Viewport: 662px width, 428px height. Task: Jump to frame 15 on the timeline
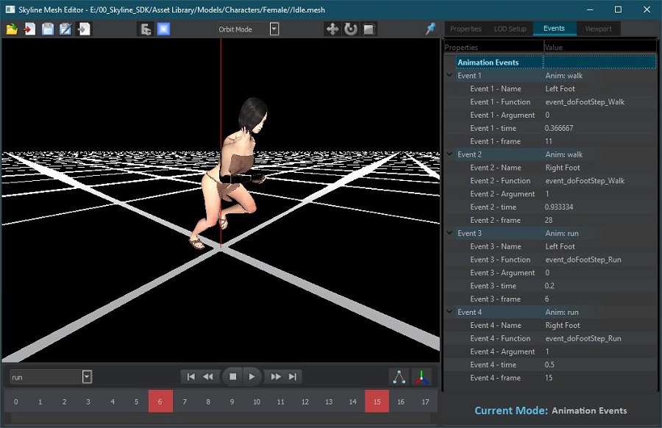(377, 402)
